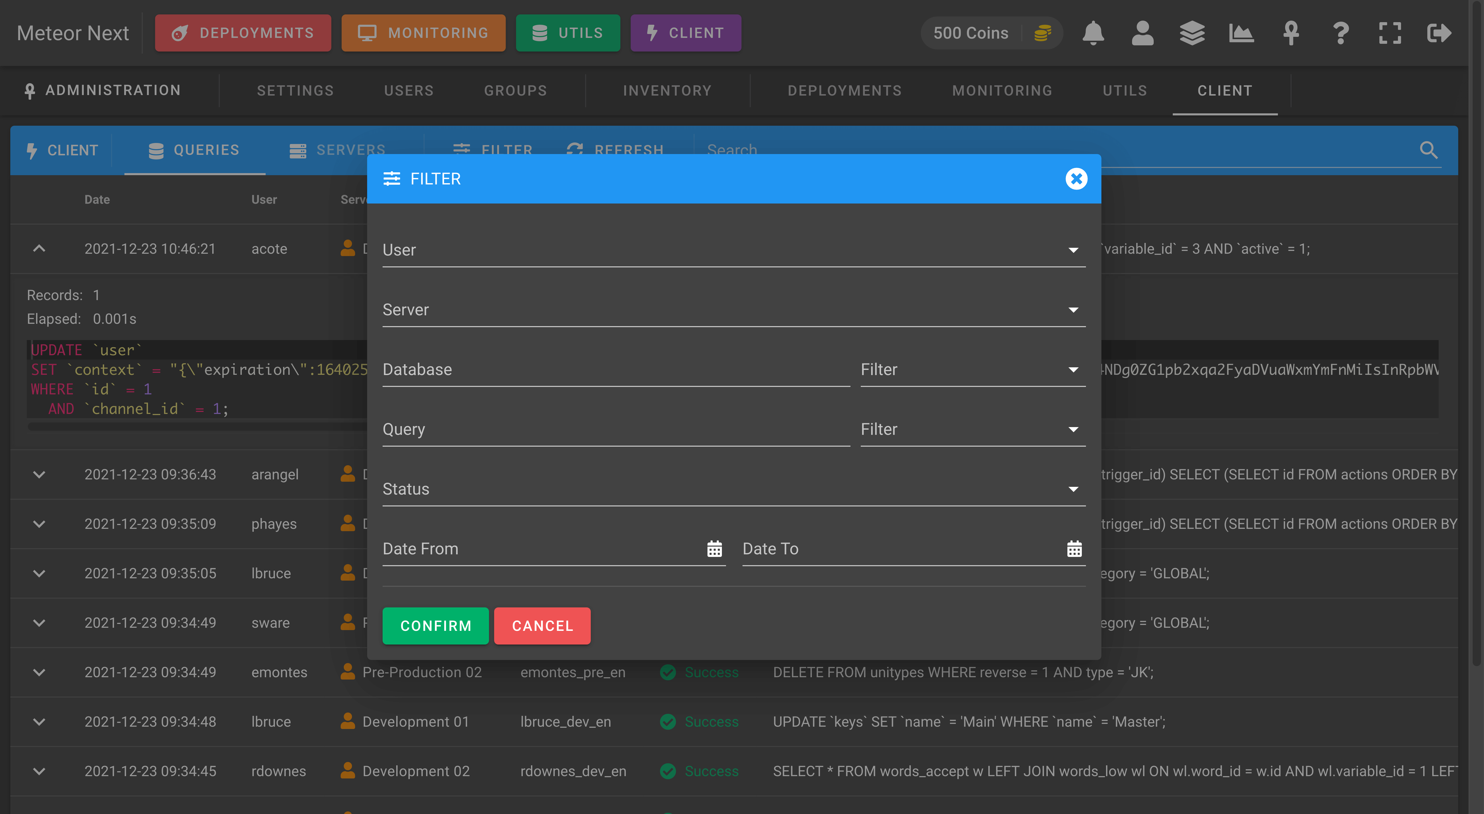Expand the emontes 09:34:49 row

pos(39,673)
